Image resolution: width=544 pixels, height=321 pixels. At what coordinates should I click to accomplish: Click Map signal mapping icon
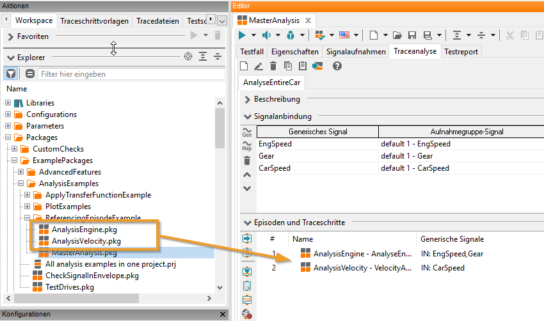247,146
